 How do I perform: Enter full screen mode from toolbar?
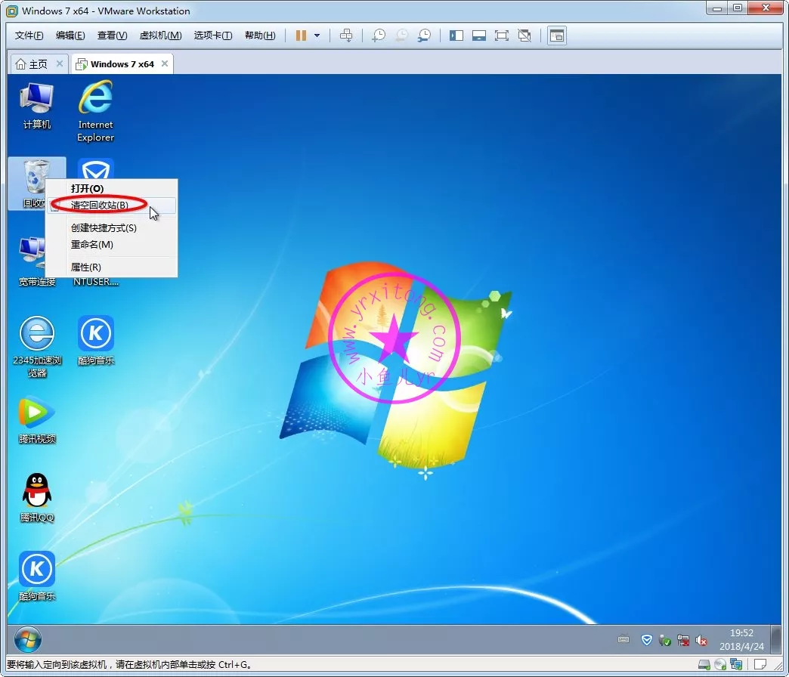(x=502, y=36)
